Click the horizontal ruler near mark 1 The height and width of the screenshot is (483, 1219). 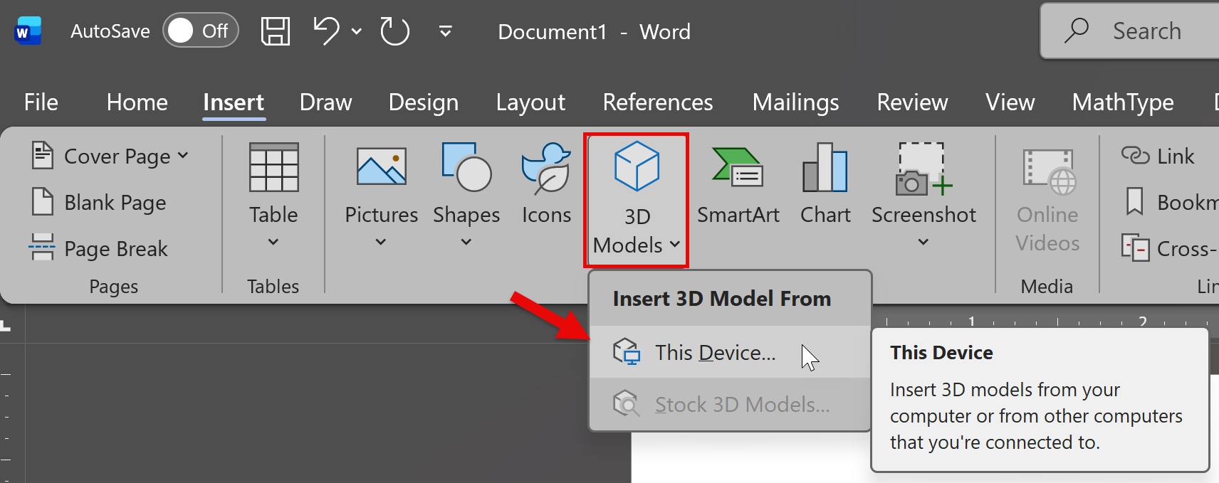pos(971,321)
